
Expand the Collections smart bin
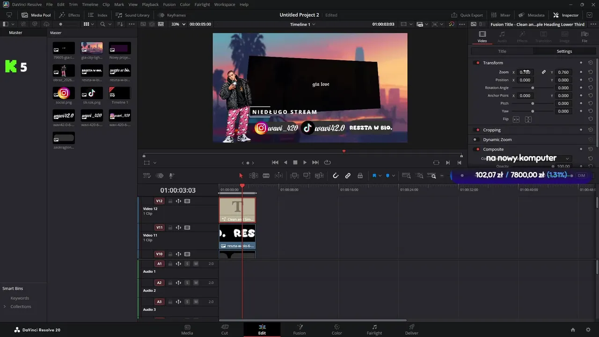pos(5,307)
